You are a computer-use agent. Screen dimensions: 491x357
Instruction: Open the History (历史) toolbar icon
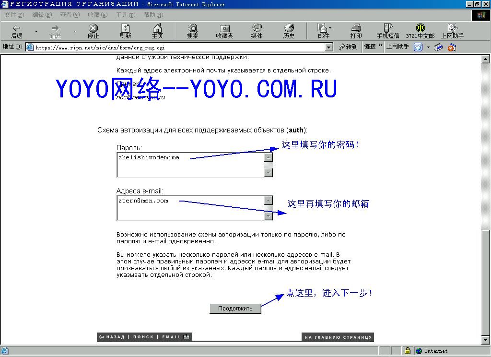(289, 31)
